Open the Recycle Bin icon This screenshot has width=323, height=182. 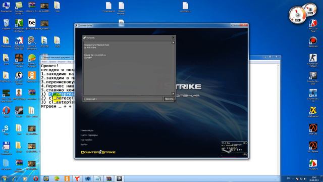[x=6, y=24]
